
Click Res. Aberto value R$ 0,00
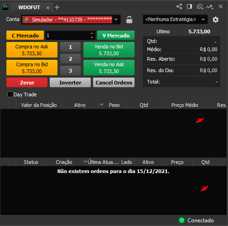pyautogui.click(x=208, y=59)
